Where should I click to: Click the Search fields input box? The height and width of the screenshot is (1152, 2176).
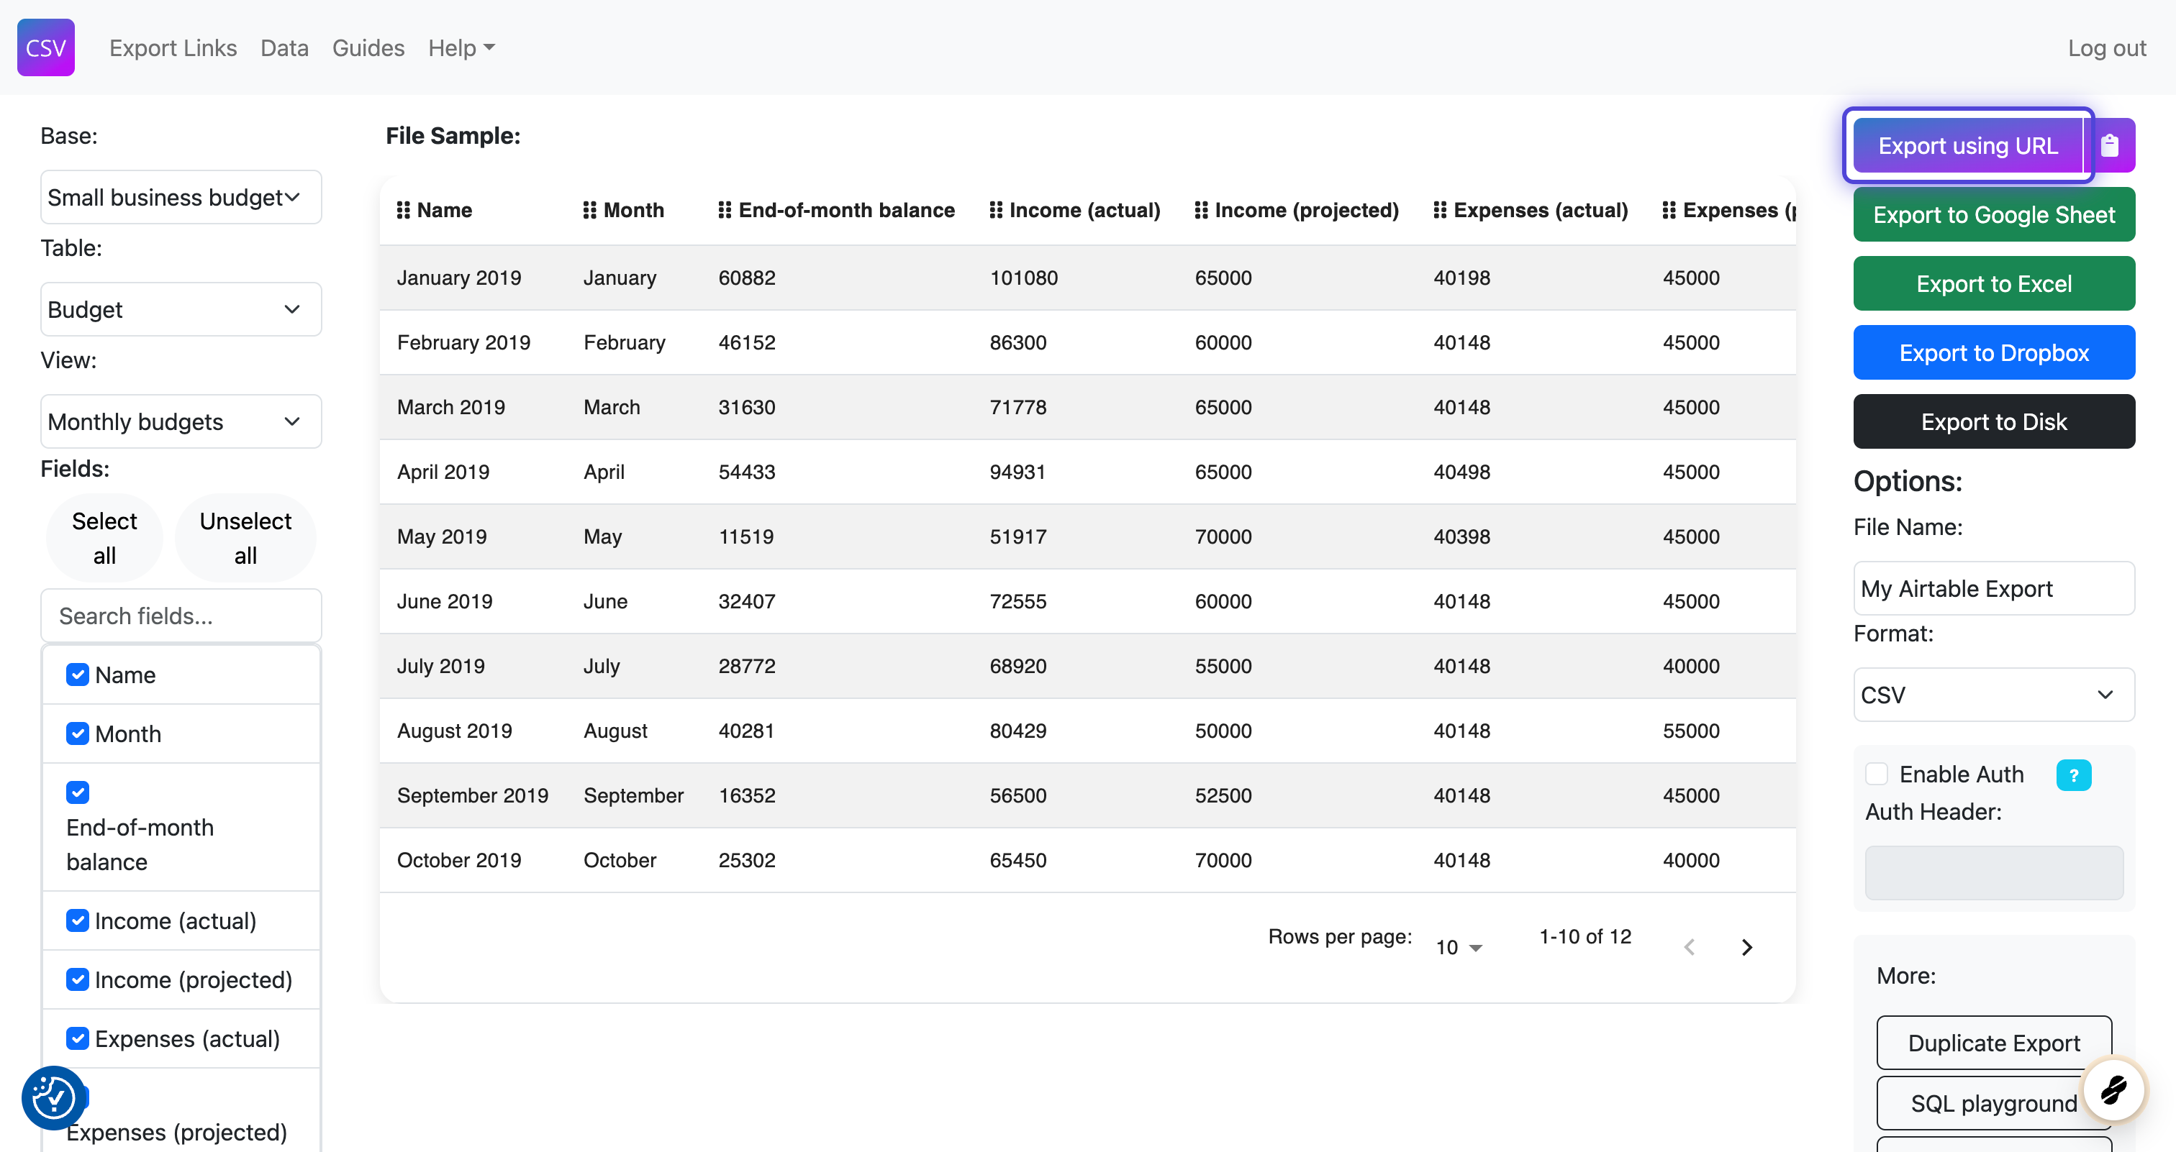pos(181,616)
